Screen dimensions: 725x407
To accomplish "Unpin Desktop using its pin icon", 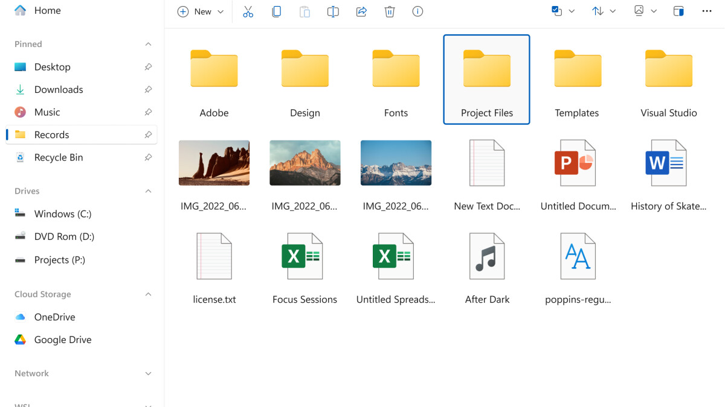I will pos(148,67).
